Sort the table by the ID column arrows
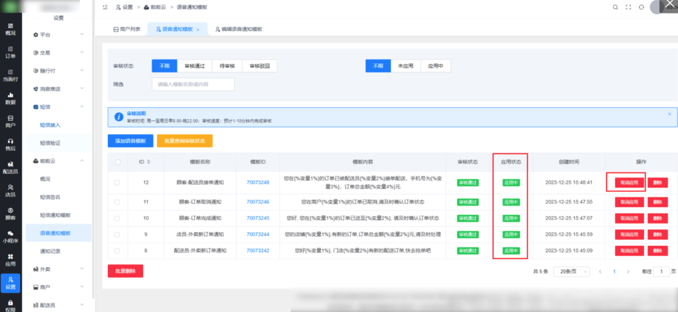 149,162
